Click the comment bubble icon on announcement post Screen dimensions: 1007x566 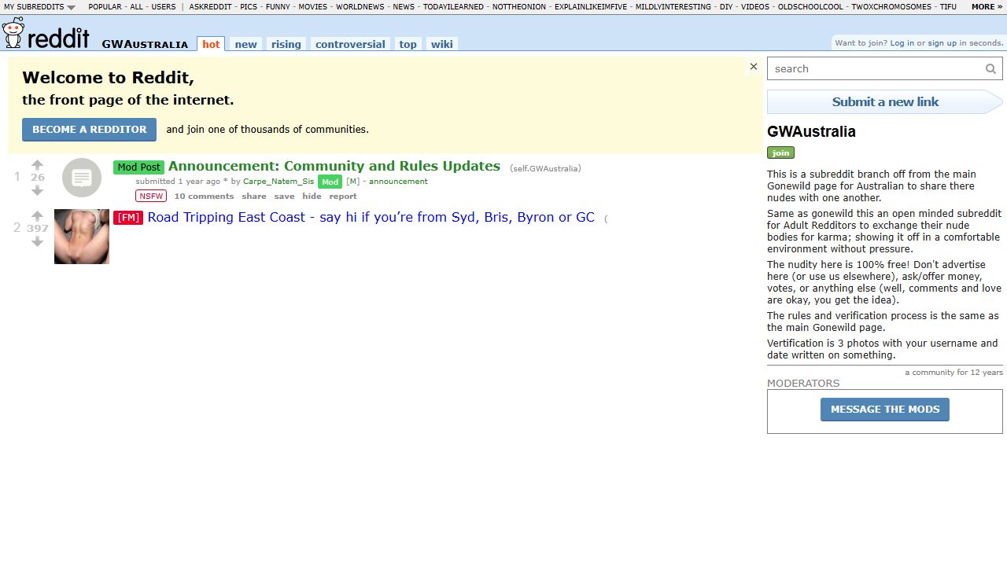[81, 178]
